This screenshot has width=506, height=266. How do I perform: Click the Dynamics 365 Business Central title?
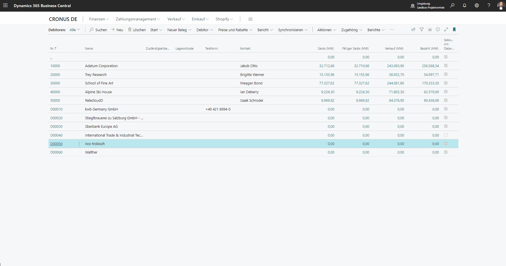[42, 6]
